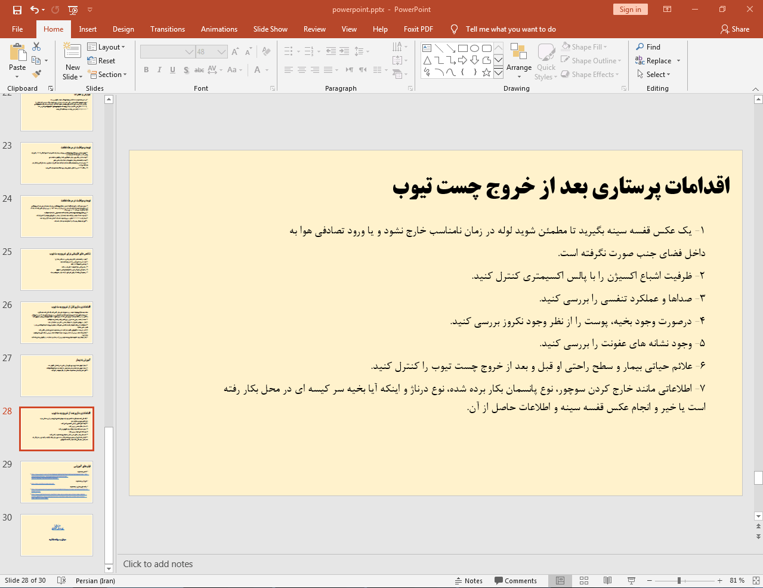
Task: Center the paragraph text
Action: click(302, 70)
